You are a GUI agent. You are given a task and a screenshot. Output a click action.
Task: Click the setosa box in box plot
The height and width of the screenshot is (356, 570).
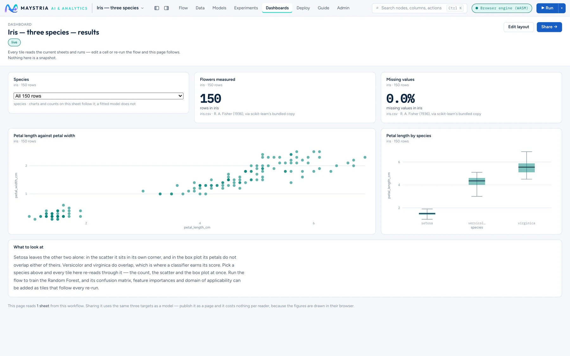427,214
